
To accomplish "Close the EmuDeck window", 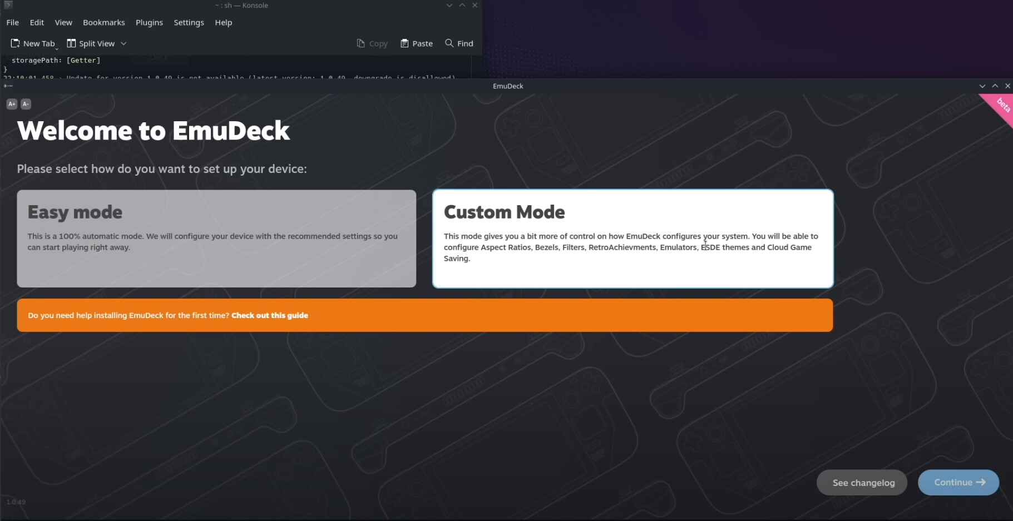I will coord(1007,86).
